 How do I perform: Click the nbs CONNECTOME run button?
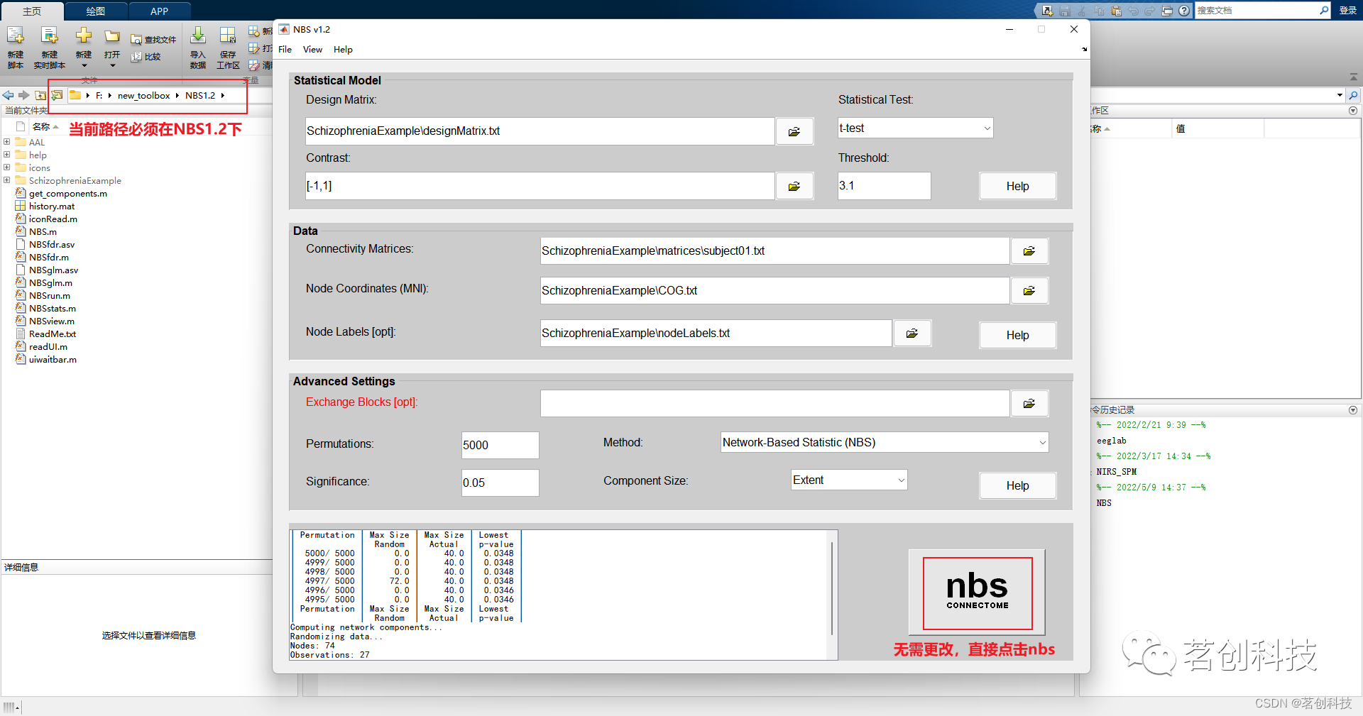pos(976,593)
